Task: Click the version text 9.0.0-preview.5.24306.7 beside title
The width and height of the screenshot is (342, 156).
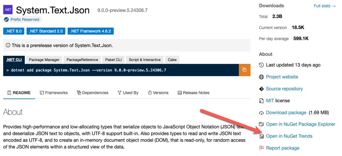Action: pyautogui.click(x=122, y=11)
